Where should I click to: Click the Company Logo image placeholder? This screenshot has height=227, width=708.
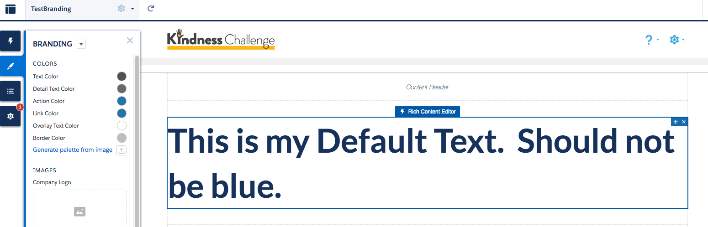[79, 210]
